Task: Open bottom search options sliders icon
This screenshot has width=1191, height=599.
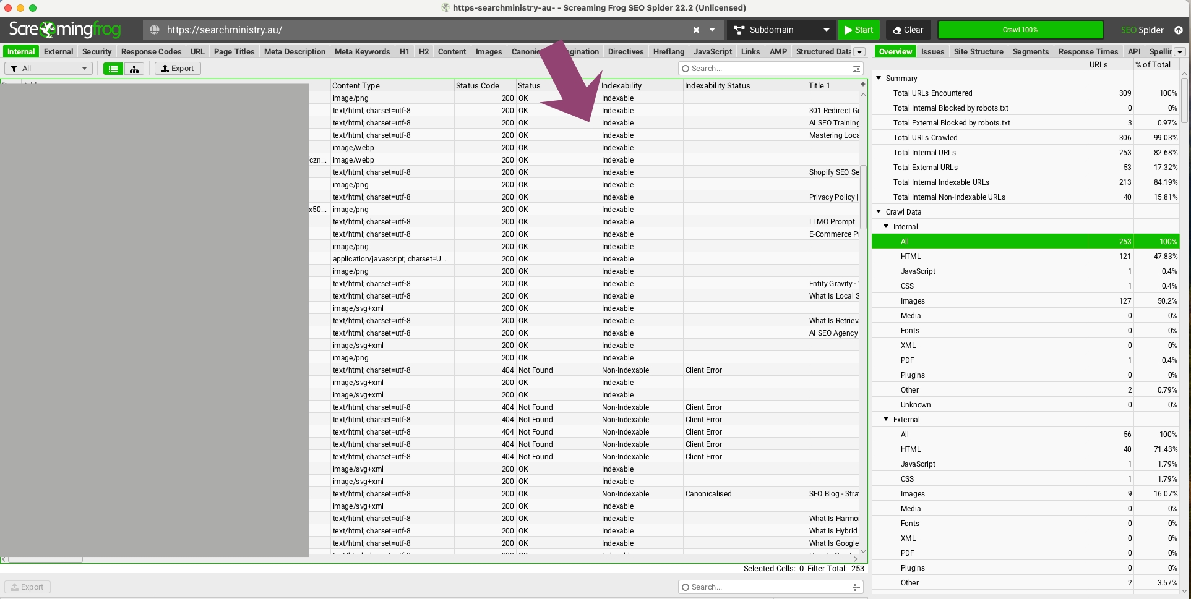Action: tap(856, 587)
